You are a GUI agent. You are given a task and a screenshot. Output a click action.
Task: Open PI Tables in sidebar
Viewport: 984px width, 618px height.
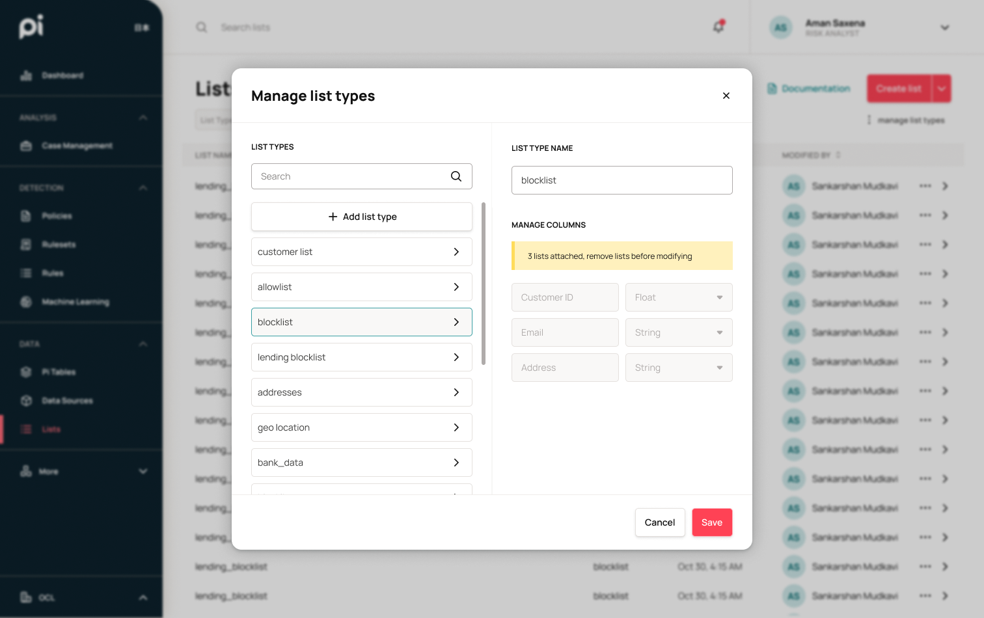59,372
